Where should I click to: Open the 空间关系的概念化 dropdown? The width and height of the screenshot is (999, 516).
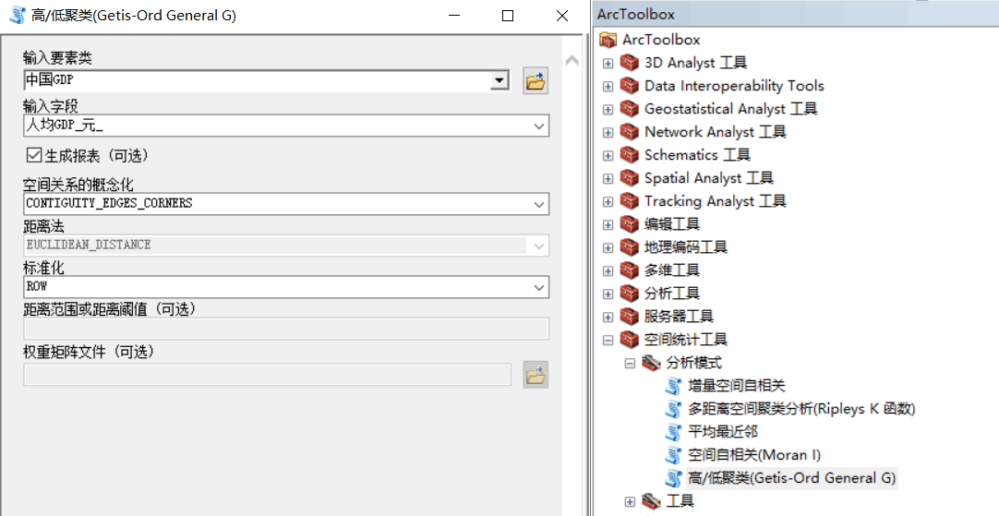pos(539,205)
